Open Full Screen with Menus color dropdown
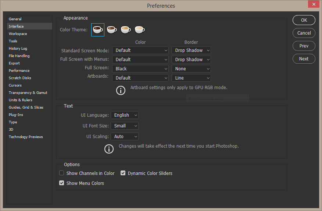322x211 pixels. tap(140, 59)
